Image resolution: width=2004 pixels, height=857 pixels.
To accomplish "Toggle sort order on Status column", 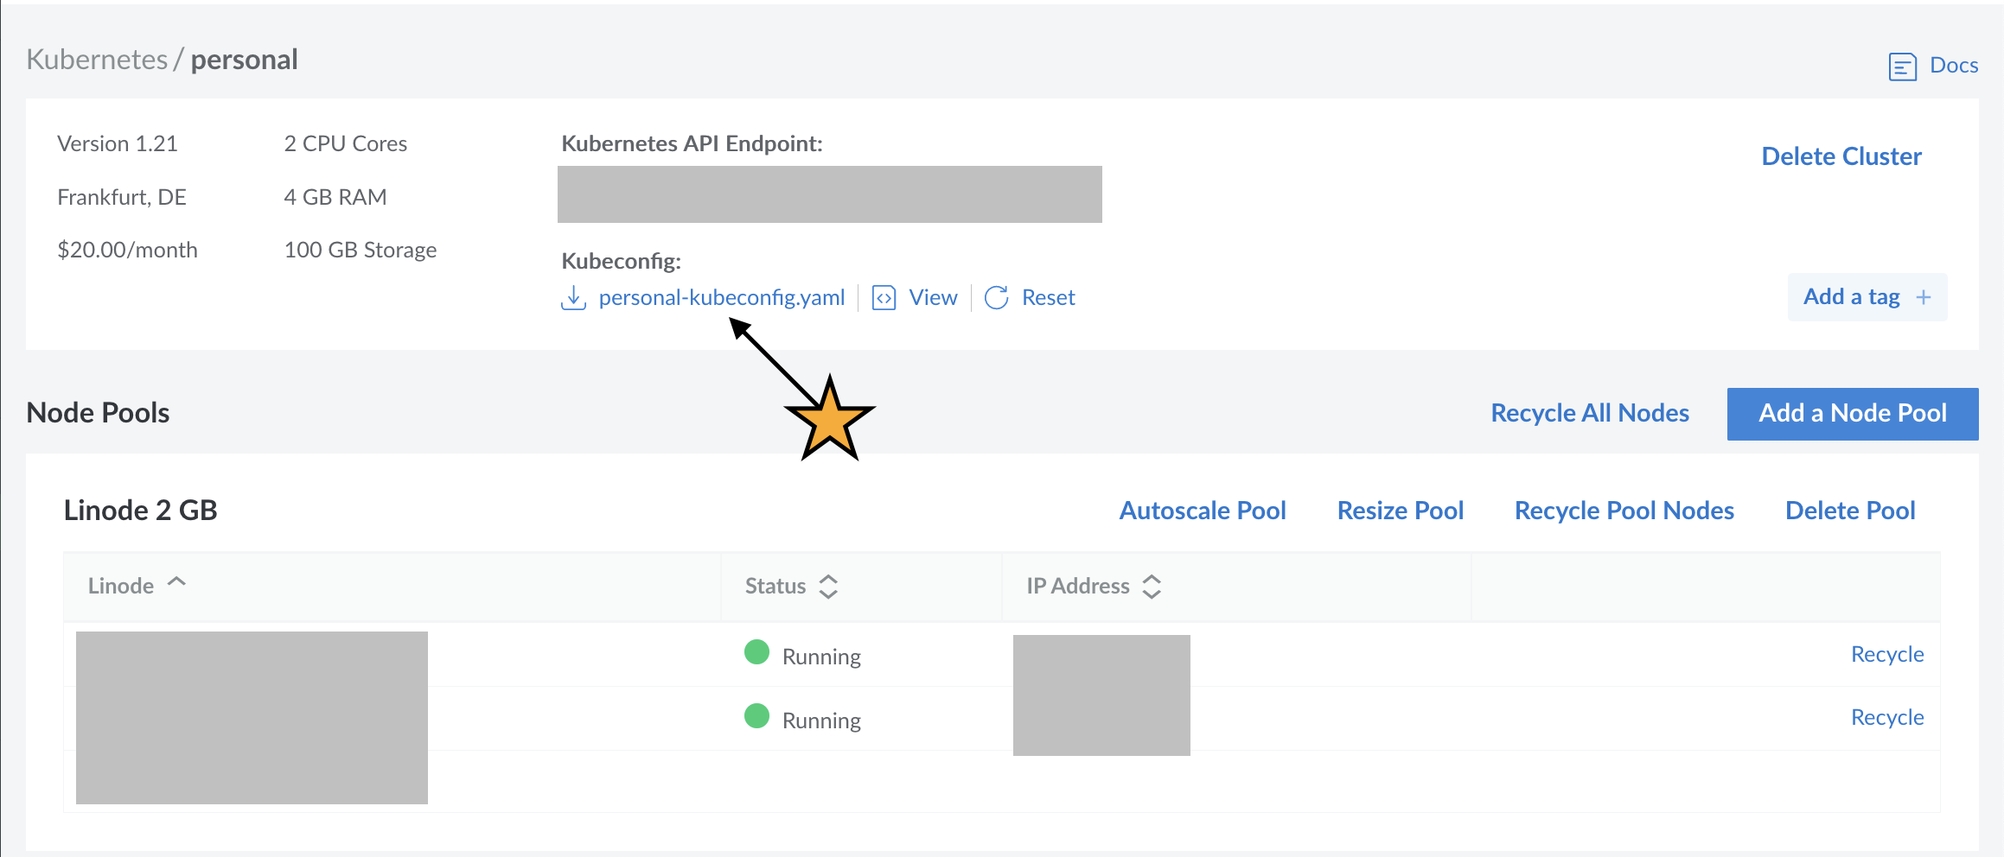I will tap(828, 587).
